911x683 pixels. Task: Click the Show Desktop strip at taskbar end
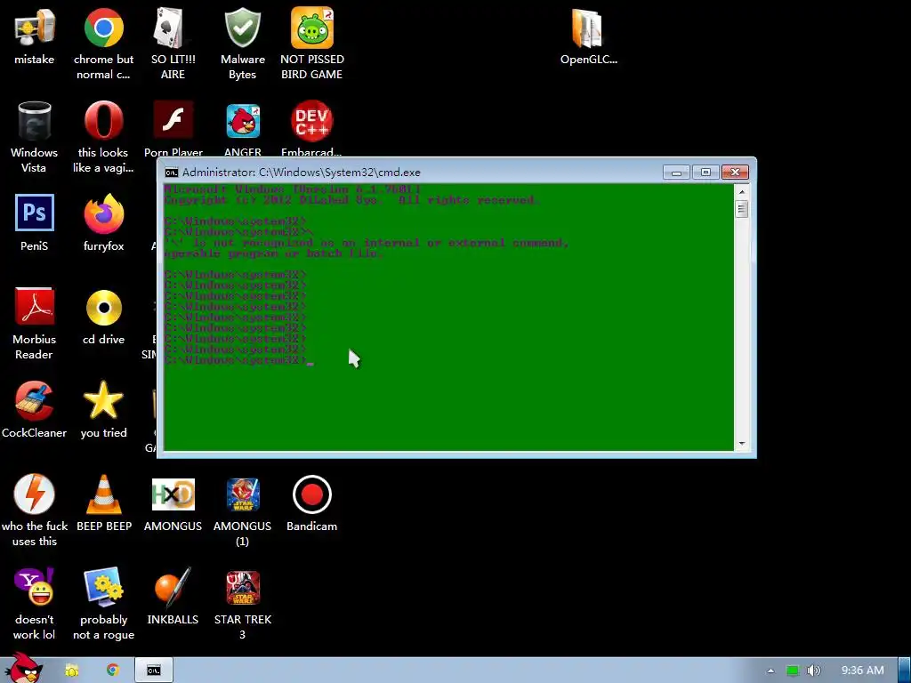[x=905, y=671]
